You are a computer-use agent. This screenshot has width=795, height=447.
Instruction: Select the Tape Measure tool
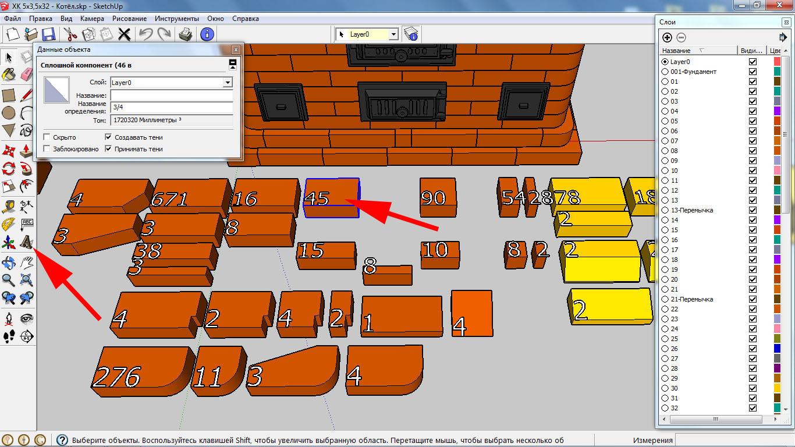(x=9, y=205)
